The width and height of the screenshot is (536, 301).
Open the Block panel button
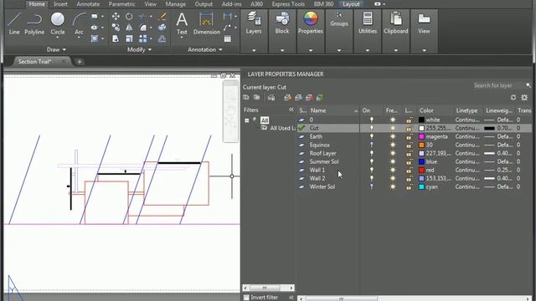(282, 23)
